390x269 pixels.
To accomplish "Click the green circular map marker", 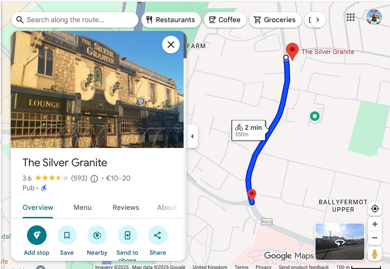I will (314, 116).
